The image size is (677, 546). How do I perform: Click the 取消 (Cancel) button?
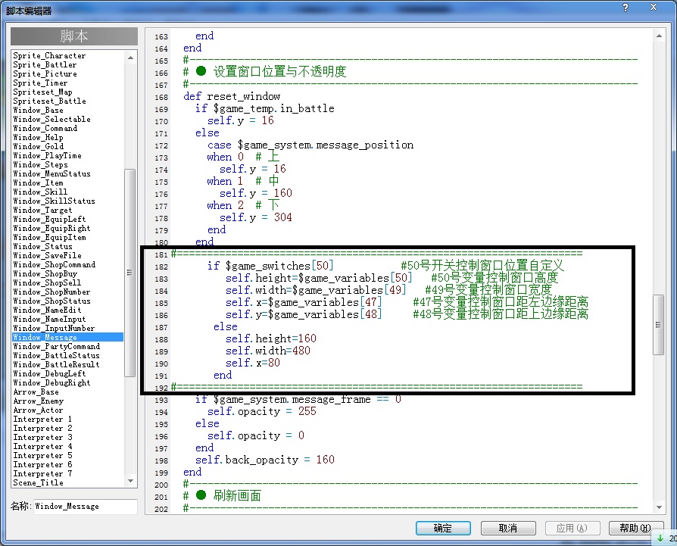tap(508, 528)
